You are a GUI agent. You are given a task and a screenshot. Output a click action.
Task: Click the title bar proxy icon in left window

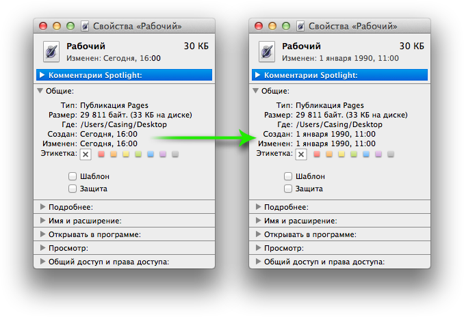tap(85, 26)
